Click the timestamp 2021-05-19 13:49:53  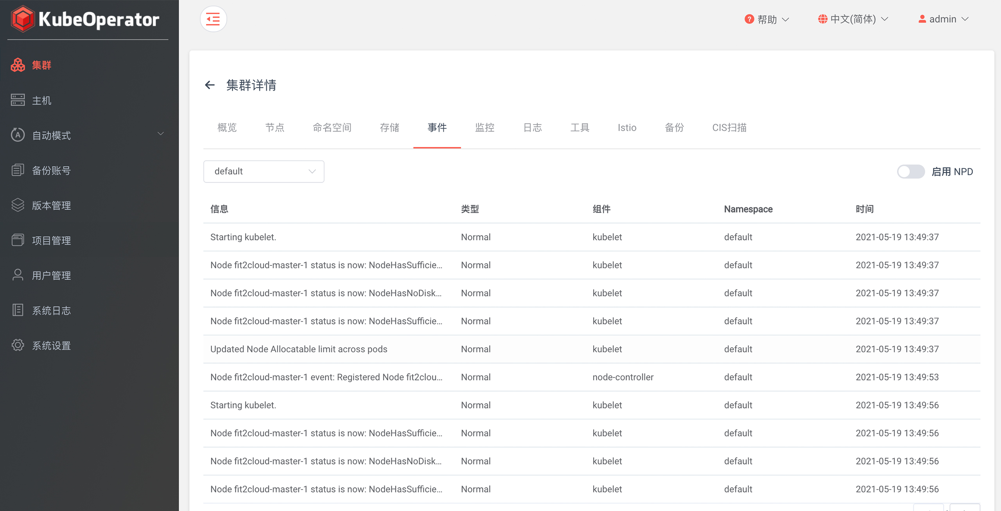pyautogui.click(x=897, y=377)
